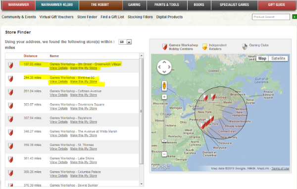Click the Gaming Clubs legend shield icon
Viewport: 297px width, 189px height.
click(x=245, y=47)
